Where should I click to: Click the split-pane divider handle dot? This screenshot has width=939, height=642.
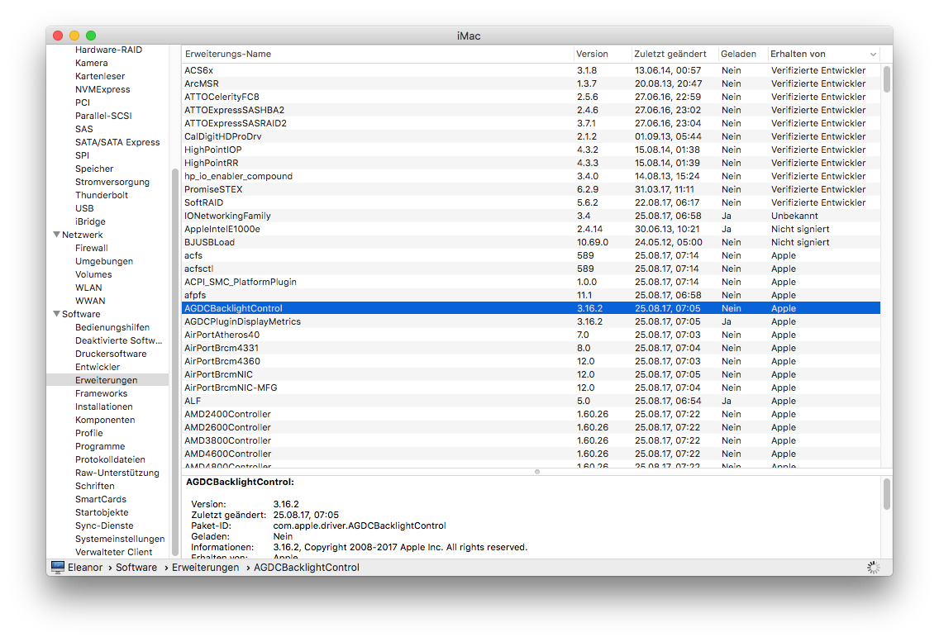click(x=537, y=472)
